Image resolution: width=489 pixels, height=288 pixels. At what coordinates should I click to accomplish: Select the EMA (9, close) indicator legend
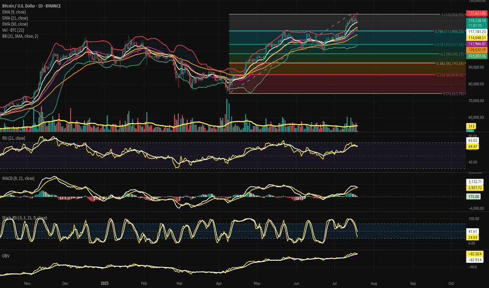14,12
